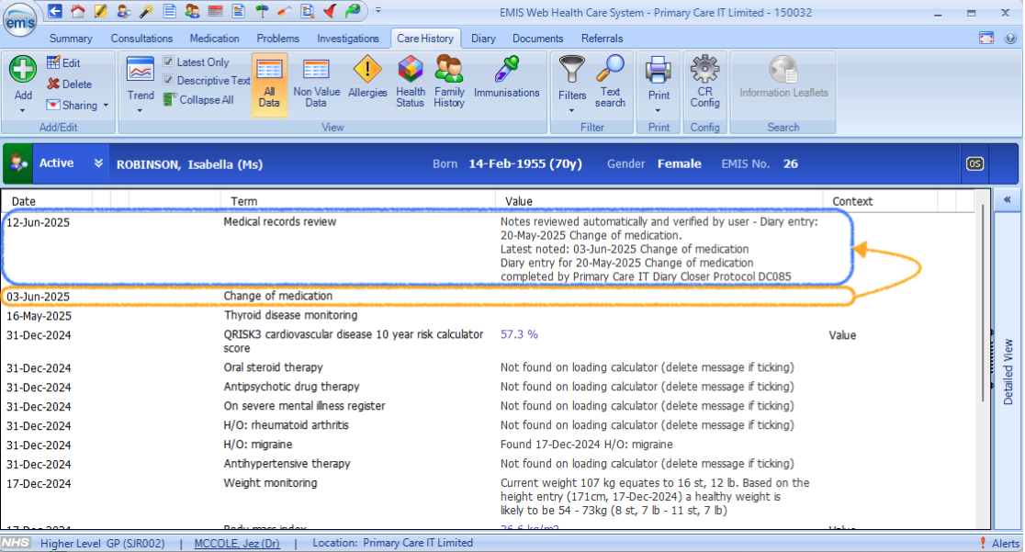Toggle the Descriptive Text checkbox
The width and height of the screenshot is (1025, 552).
[169, 80]
